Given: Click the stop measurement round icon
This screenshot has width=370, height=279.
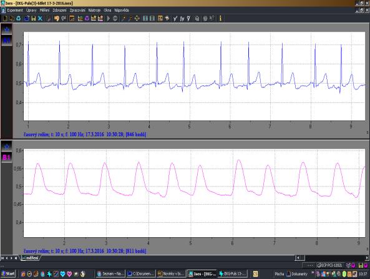Looking at the screenshot, I should (x=115, y=18).
